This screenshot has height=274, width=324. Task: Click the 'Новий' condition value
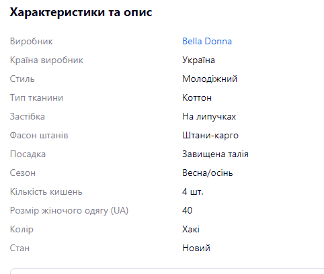pyautogui.click(x=196, y=248)
